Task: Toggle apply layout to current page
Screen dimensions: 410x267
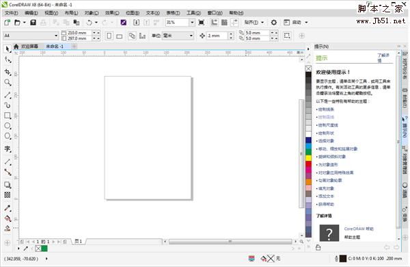Action: pos(142,36)
